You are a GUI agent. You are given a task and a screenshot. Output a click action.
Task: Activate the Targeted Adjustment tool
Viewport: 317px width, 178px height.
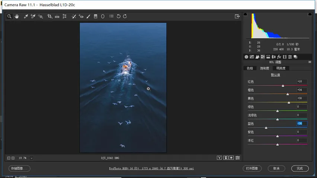[41, 16]
